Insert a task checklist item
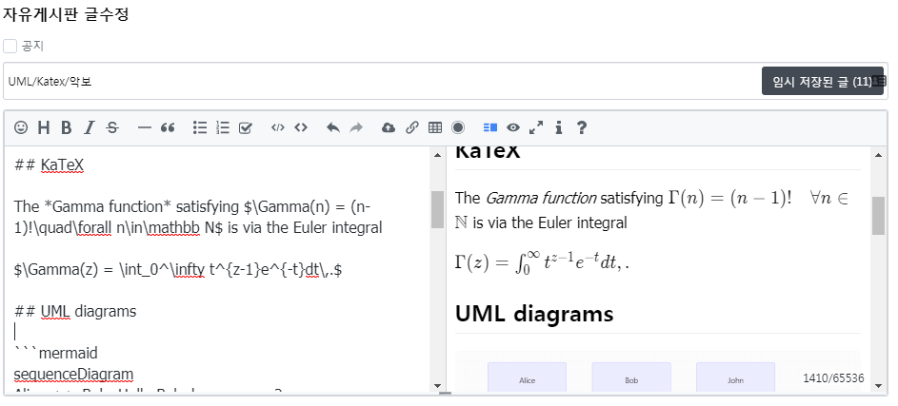898x406 pixels. (246, 127)
